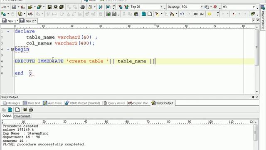Click the Explain Plan ambulance toolbar icon

coord(30,14)
